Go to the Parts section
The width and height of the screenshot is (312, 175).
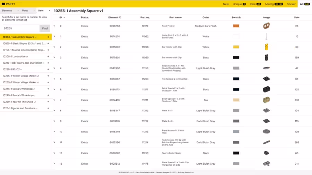pos(25,10)
